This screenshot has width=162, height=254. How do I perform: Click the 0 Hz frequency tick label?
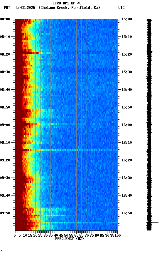(x=15, y=235)
